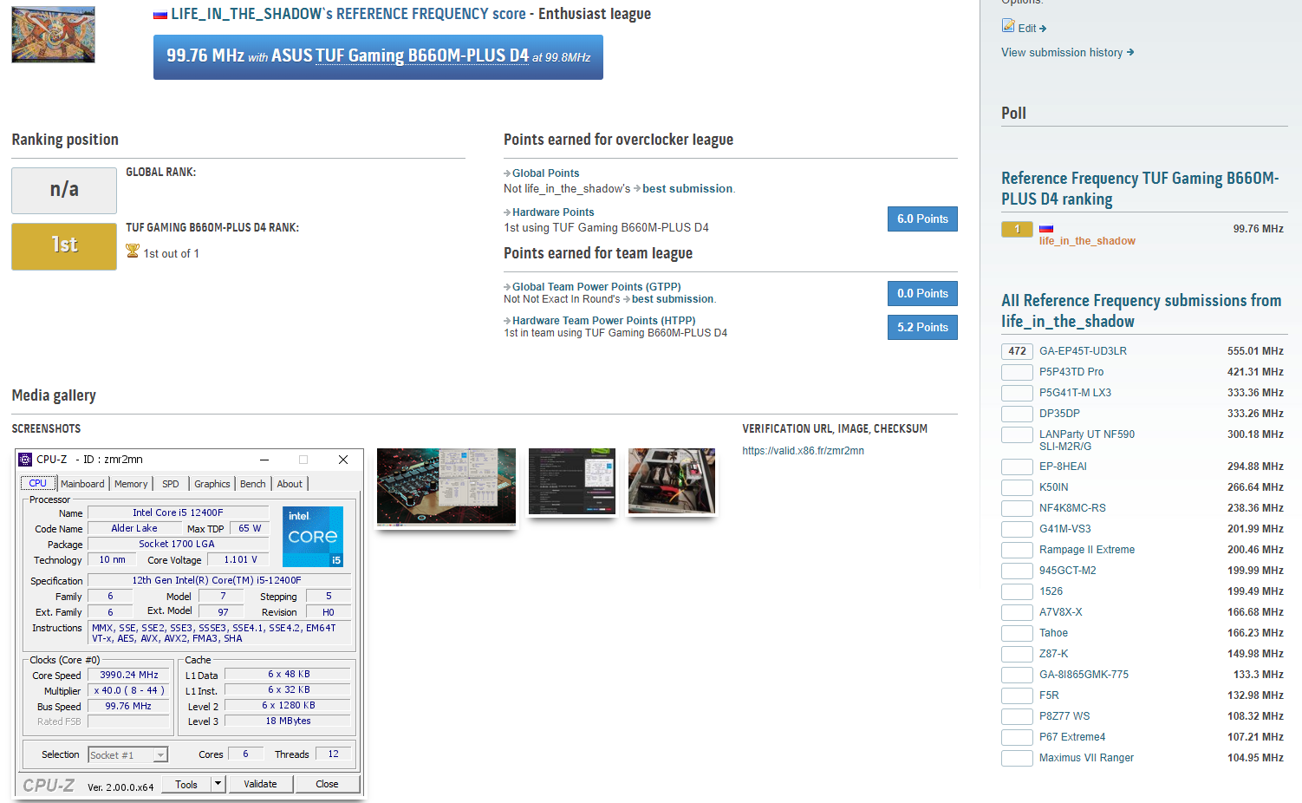The width and height of the screenshot is (1302, 803).
Task: Follow the Hardware Points link
Action: (x=553, y=212)
